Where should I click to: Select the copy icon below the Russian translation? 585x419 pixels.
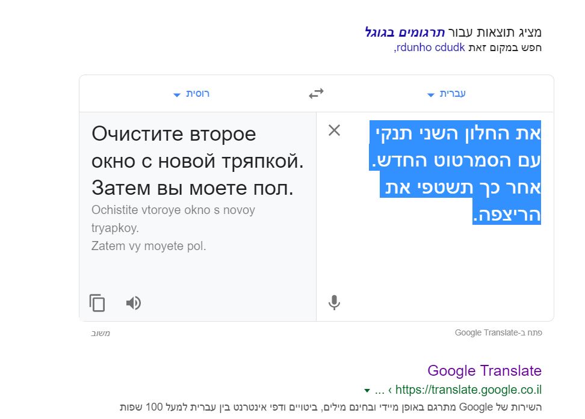pyautogui.click(x=97, y=303)
